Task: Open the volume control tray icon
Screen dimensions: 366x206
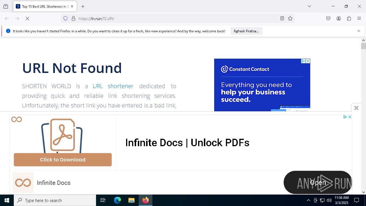Action: (329, 200)
